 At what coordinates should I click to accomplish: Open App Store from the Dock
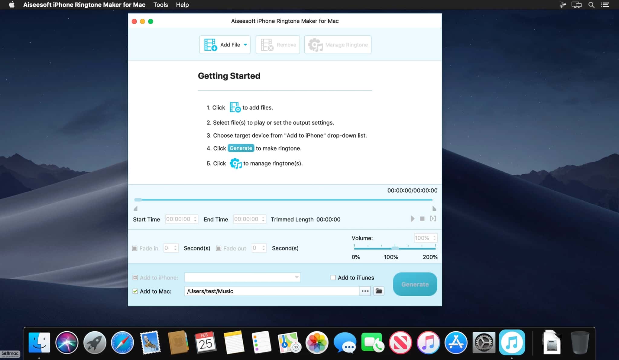tap(456, 342)
